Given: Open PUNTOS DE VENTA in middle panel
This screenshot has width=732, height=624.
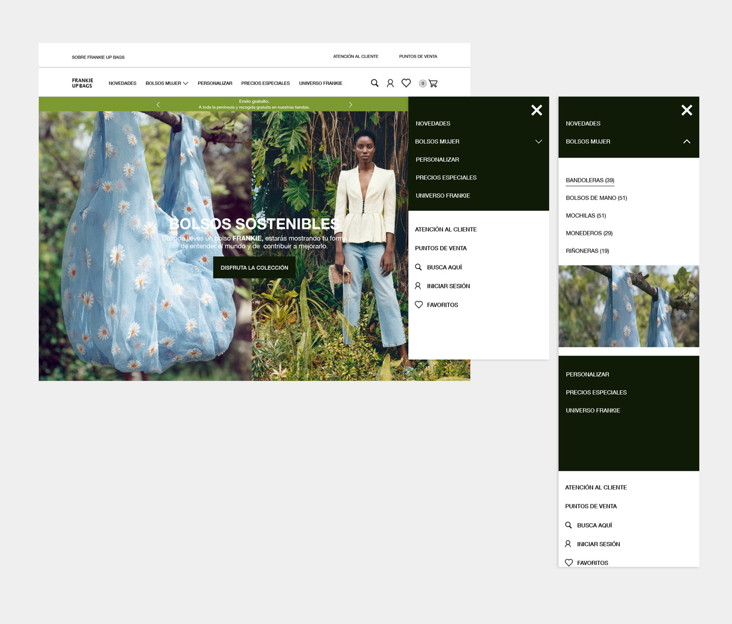Looking at the screenshot, I should click(441, 248).
